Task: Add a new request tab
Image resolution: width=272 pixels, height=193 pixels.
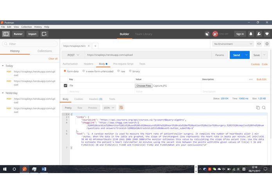Action: 95,46
